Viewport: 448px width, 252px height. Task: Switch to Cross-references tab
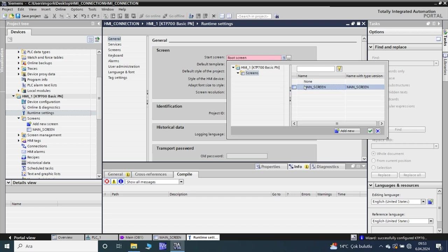[x=150, y=174]
